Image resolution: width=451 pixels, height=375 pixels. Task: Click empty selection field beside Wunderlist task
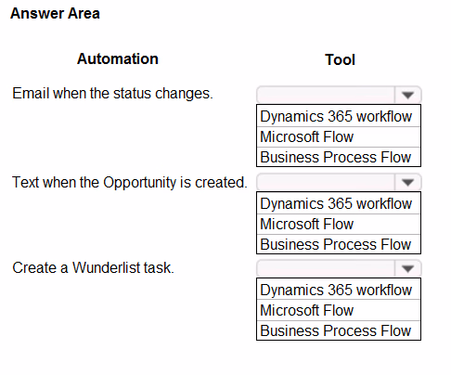pyautogui.click(x=326, y=268)
